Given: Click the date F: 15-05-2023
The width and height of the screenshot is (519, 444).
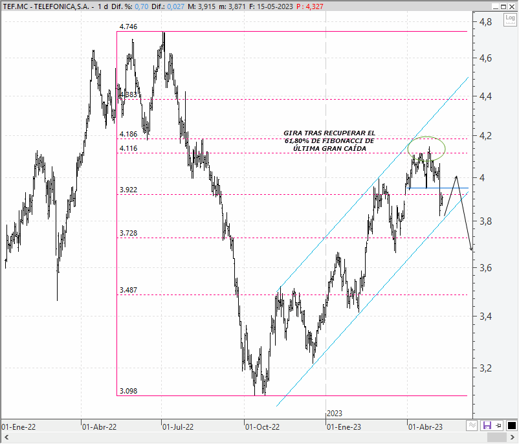Looking at the screenshot, I should [x=271, y=6].
